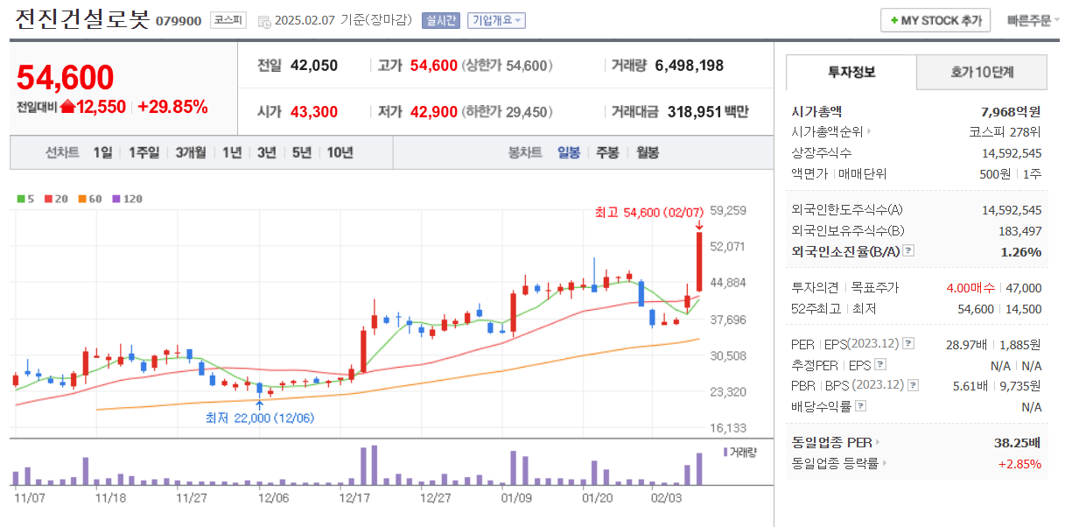
Task: Select the 3개월 line chart period
Action: 190,152
